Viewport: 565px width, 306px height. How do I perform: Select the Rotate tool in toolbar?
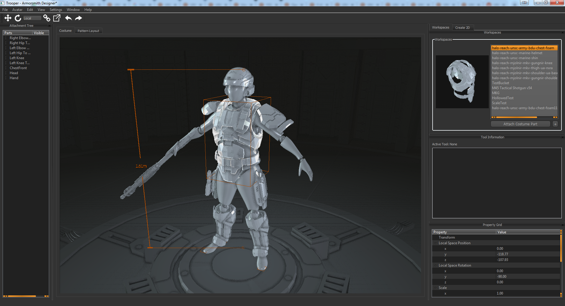pyautogui.click(x=18, y=18)
